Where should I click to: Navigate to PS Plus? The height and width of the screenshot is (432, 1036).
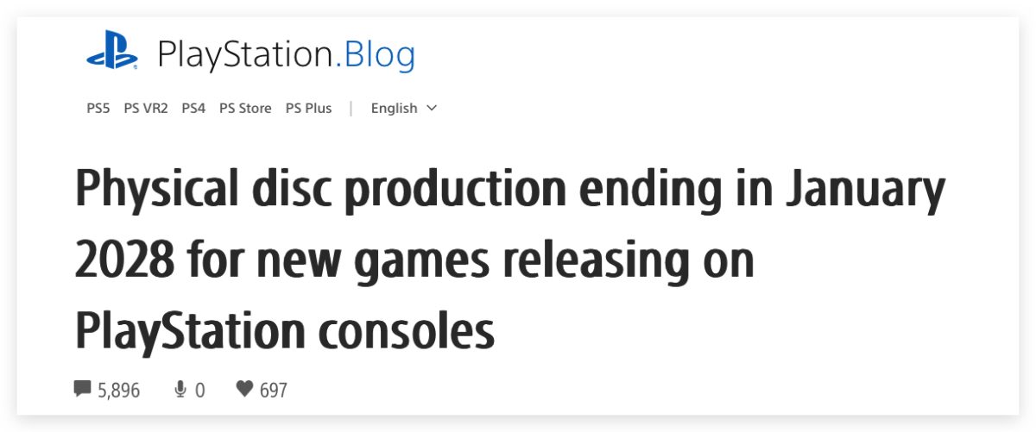(308, 109)
